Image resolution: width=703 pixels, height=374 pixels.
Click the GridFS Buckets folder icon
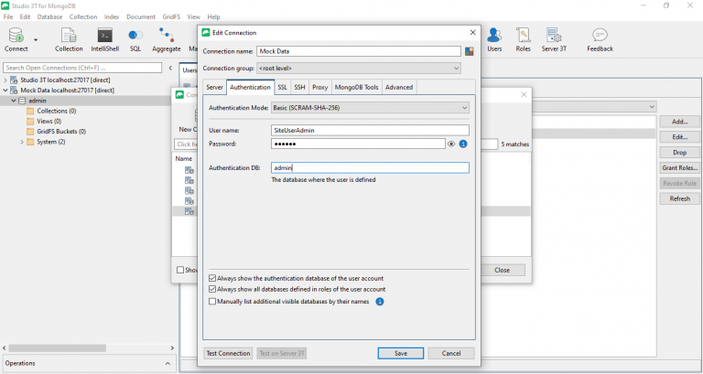coord(30,132)
